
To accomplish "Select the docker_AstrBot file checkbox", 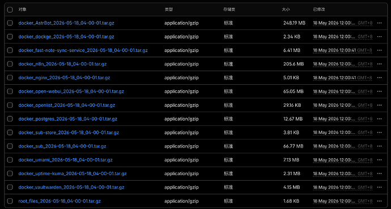I will coord(10,23).
